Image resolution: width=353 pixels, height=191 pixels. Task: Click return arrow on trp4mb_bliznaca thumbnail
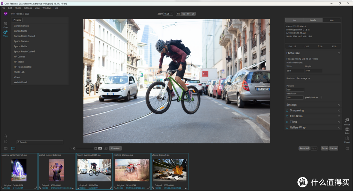[x=148, y=188]
